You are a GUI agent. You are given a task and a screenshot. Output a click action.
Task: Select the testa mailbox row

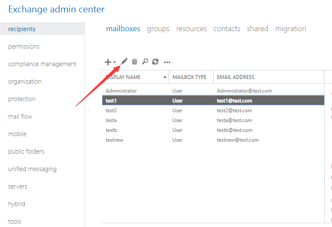213,120
